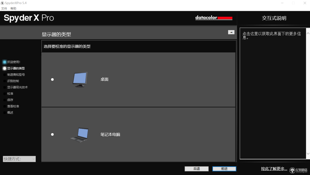Viewport: 310px width, 175px height.
Task: Click the SpyderXPro title bar app icon
Action: click(x=2, y=3)
